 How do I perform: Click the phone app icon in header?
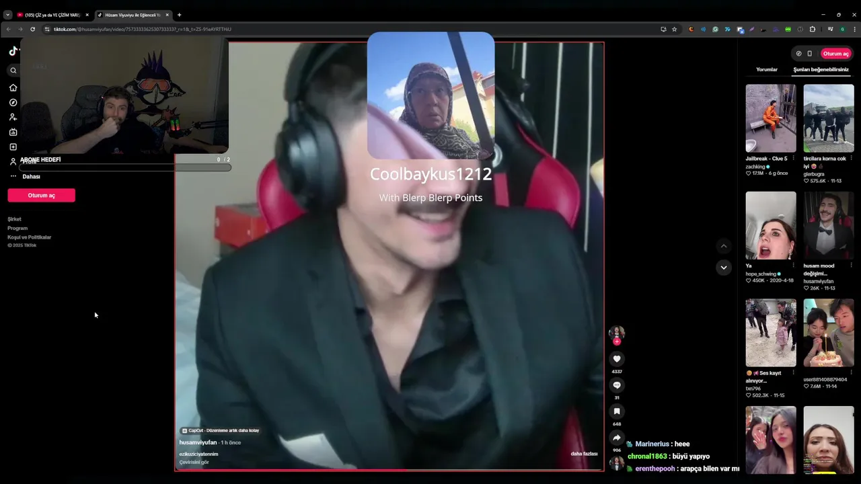click(x=810, y=54)
